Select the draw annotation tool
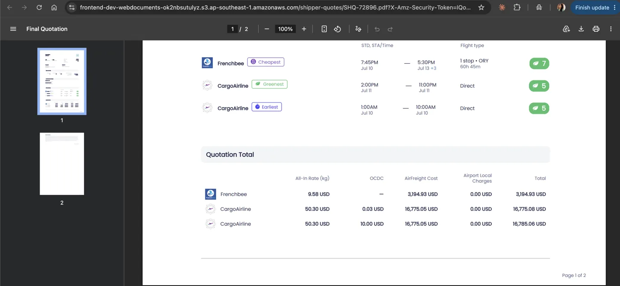The image size is (620, 286). (358, 29)
